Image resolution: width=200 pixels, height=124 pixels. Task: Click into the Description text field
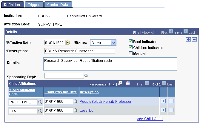80,51
